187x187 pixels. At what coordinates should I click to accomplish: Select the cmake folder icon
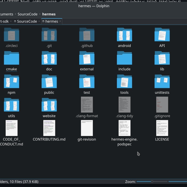click(x=11, y=58)
